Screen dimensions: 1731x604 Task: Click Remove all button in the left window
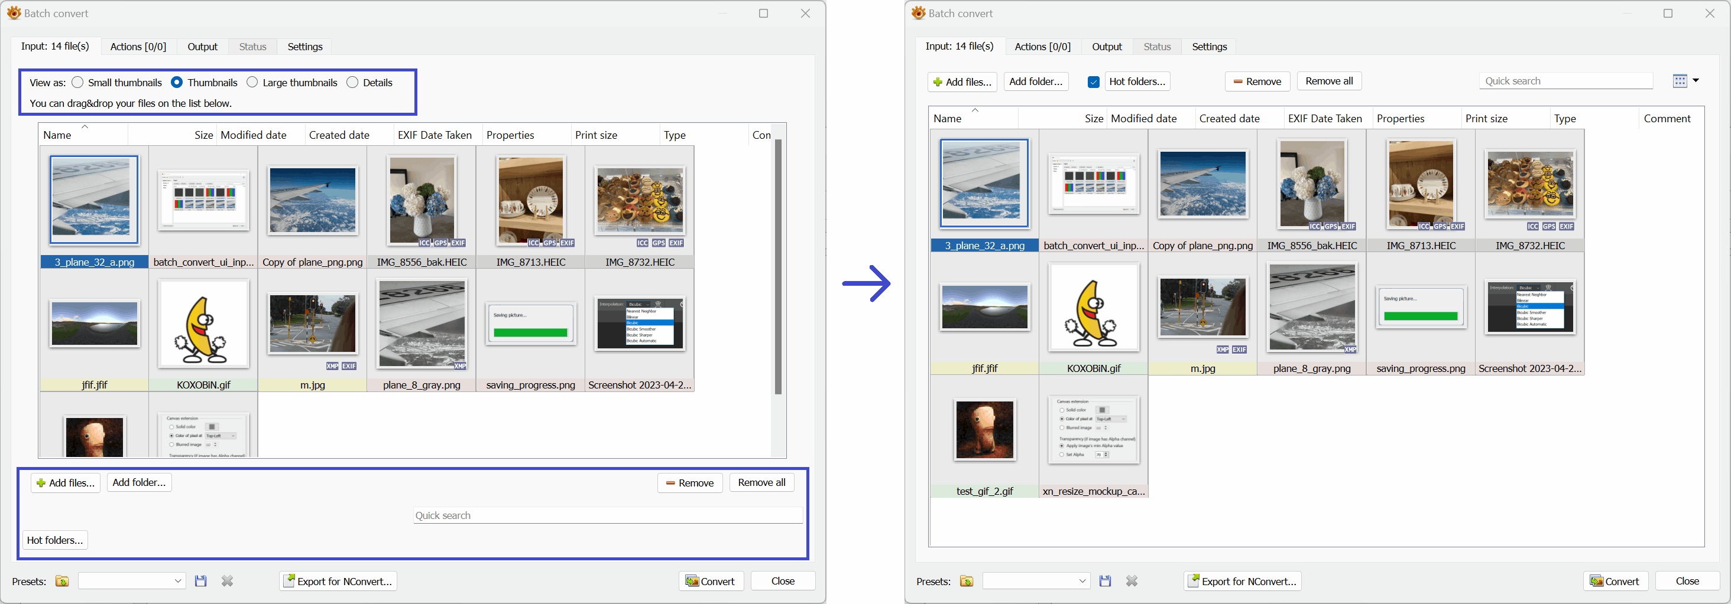coord(761,482)
